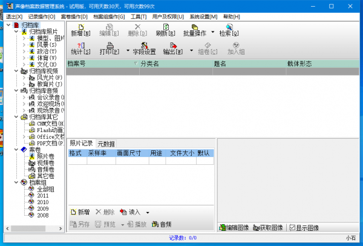Click 编辑图像 edit image button
This screenshot has width=363, height=246.
(234, 228)
